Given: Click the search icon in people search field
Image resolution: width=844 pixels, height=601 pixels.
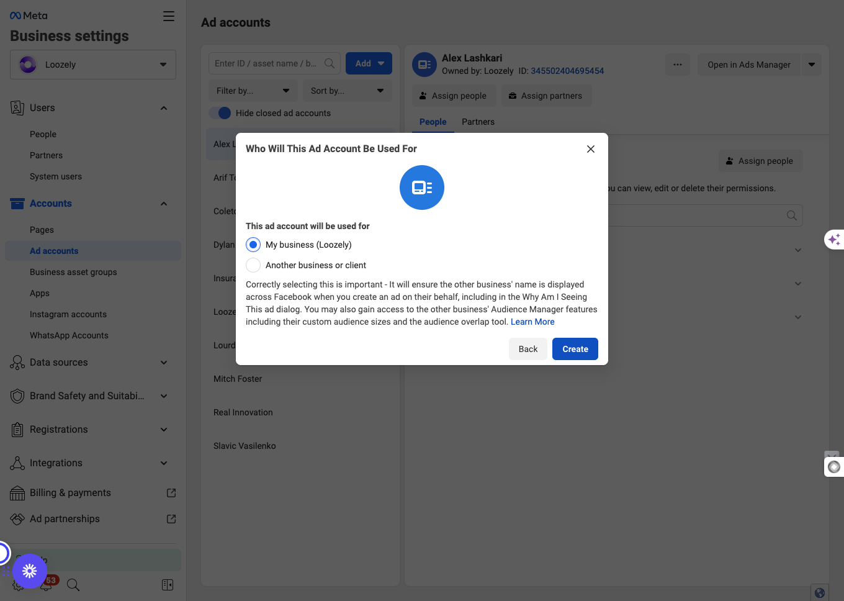Looking at the screenshot, I should 792,215.
